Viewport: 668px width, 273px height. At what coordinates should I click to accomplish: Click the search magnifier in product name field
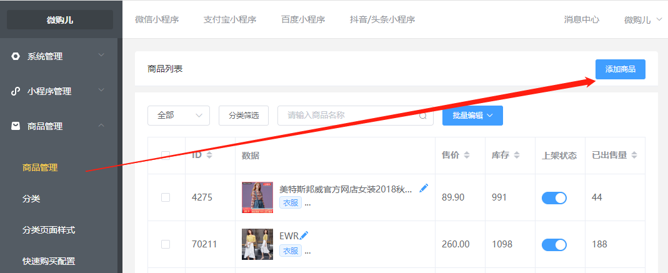(422, 116)
